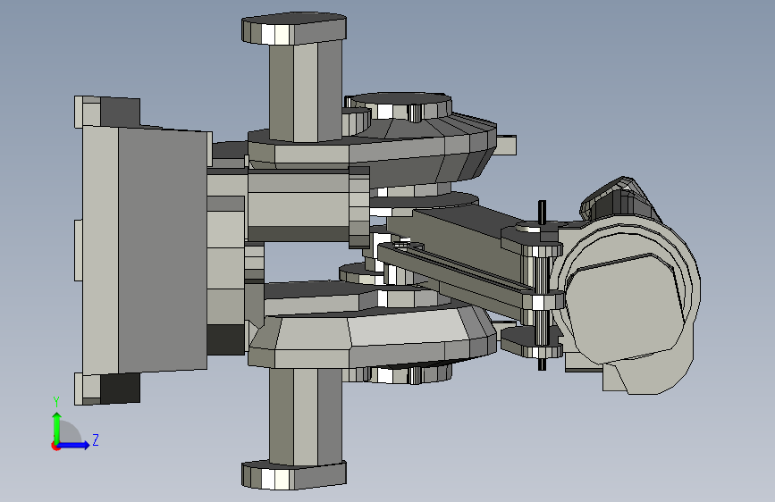Click the green Y axis arrow of triad
The width and height of the screenshot is (775, 502).
(x=57, y=427)
